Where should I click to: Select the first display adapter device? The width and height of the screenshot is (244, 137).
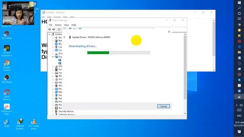click(60, 60)
